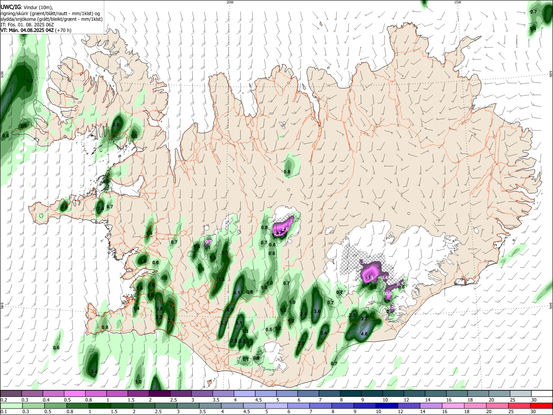Click the dark teal snow swatch between 8 and 9
The image size is (553, 415).
351,394
